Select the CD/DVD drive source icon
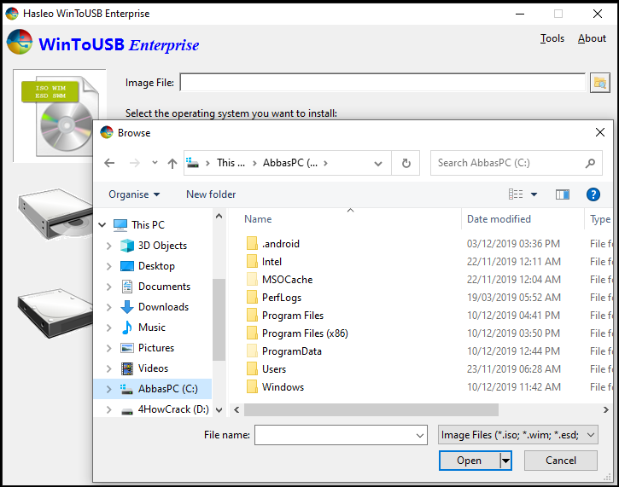The width and height of the screenshot is (619, 487). click(55, 213)
